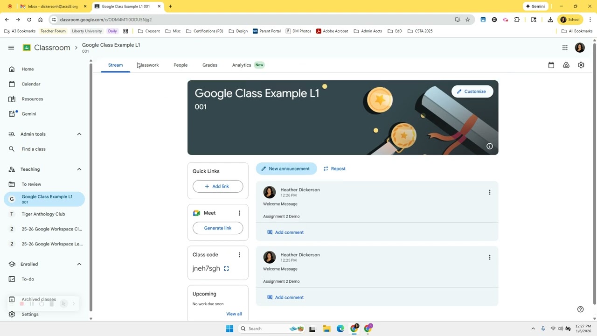Open the Teacher Forum bookmark
Viewport: 597px width, 336px height.
click(x=53, y=31)
